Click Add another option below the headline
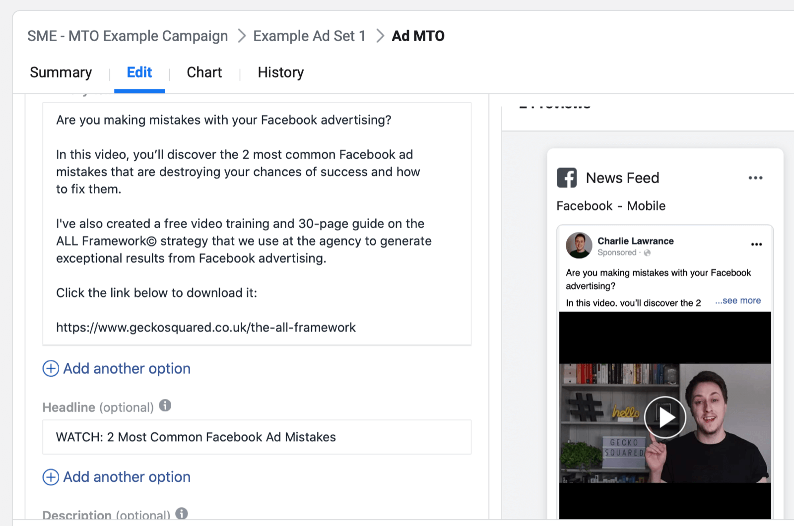Image resolution: width=794 pixels, height=526 pixels. (x=127, y=477)
